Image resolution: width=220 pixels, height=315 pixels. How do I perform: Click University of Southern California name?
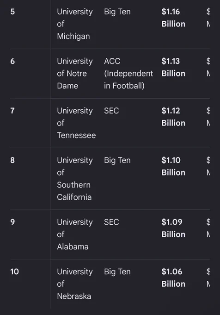pos(75,179)
